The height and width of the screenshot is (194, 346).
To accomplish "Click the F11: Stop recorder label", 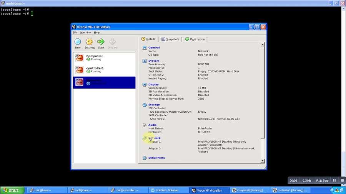I will (322, 181).
